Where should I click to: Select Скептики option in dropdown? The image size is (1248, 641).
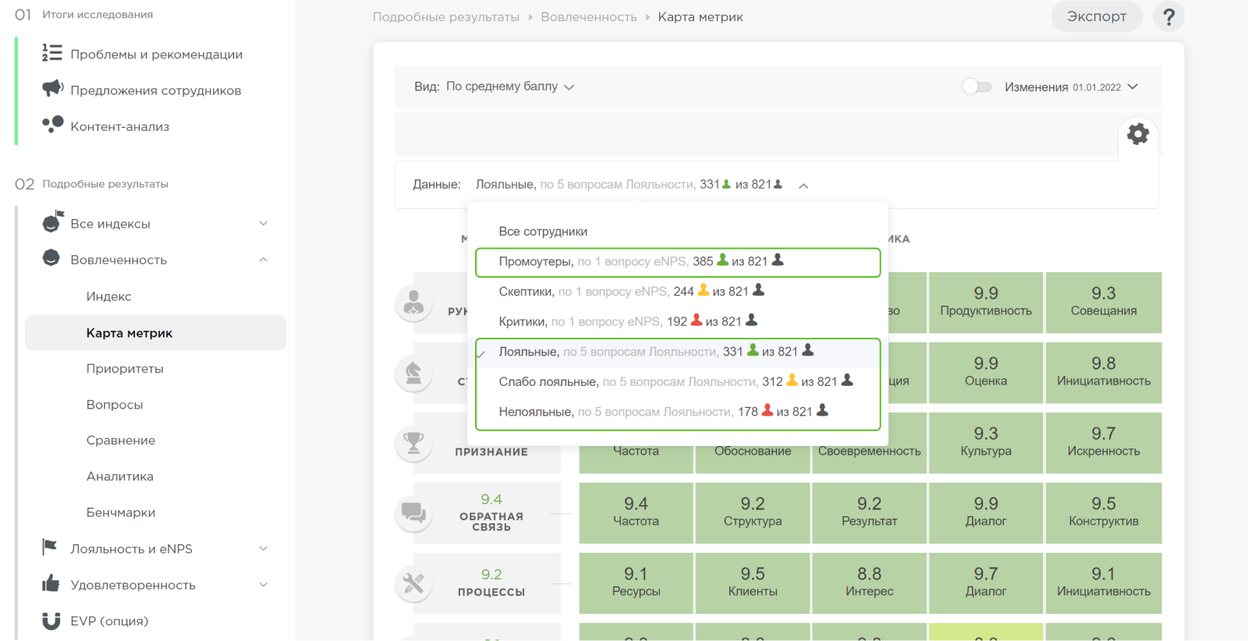(678, 292)
